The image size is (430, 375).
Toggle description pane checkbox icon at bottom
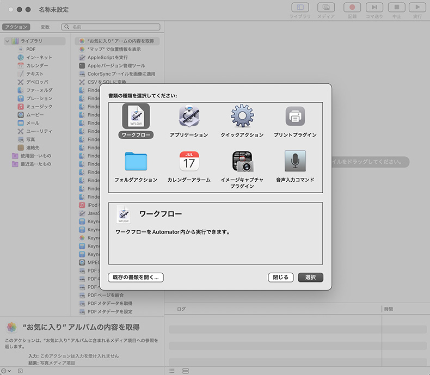pyautogui.click(x=20, y=371)
